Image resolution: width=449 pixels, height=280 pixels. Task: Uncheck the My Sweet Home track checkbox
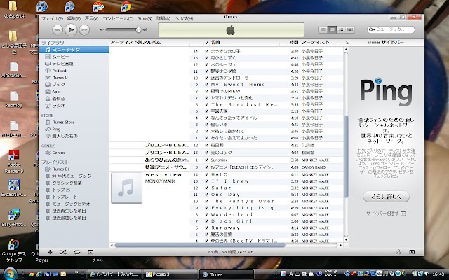(x=206, y=85)
